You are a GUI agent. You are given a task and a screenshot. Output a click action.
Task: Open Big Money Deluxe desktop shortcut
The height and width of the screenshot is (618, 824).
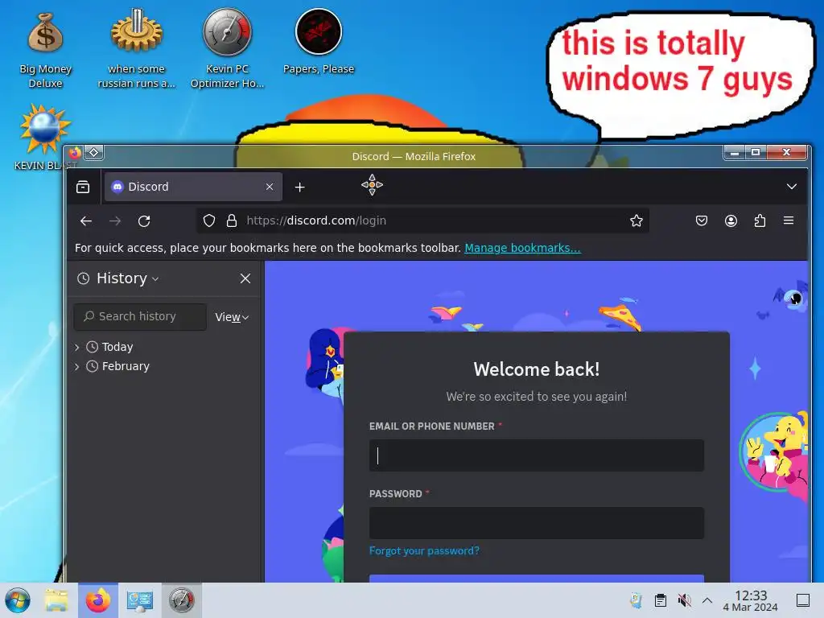45,50
